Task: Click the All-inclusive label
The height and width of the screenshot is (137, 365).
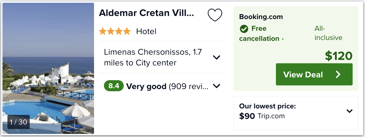Action: pyautogui.click(x=328, y=33)
